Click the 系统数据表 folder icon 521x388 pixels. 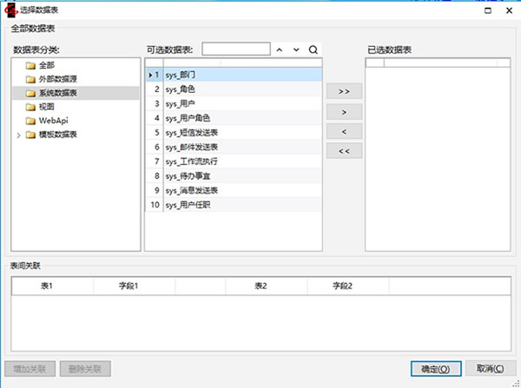[x=30, y=93]
